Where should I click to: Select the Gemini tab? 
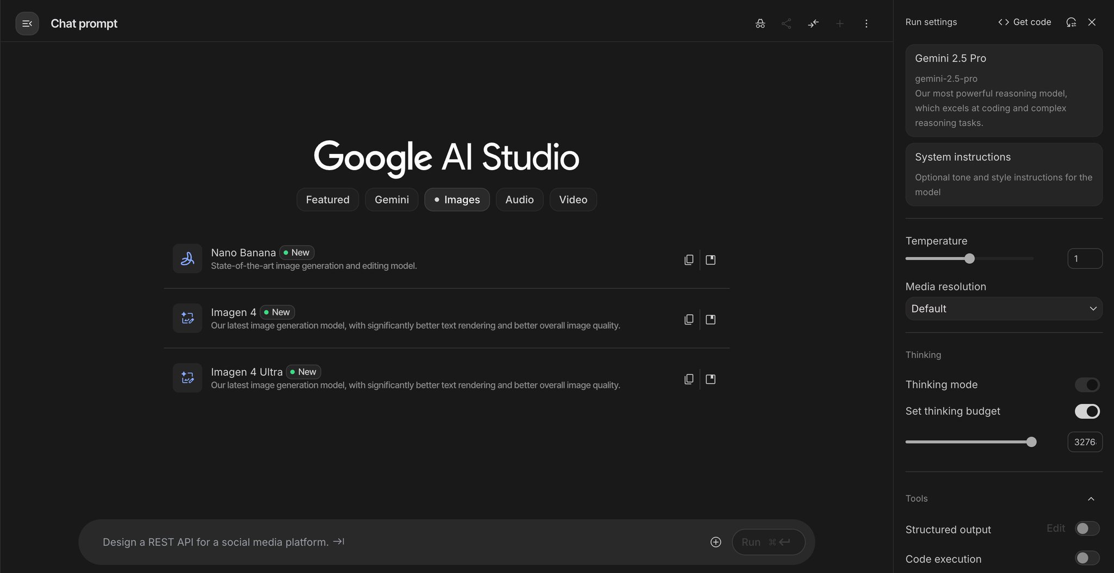392,200
